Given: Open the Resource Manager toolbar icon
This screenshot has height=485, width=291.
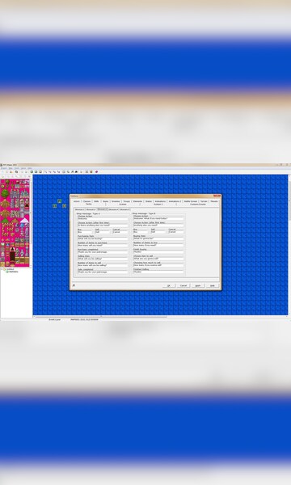Looking at the screenshot, I should [x=68, y=171].
